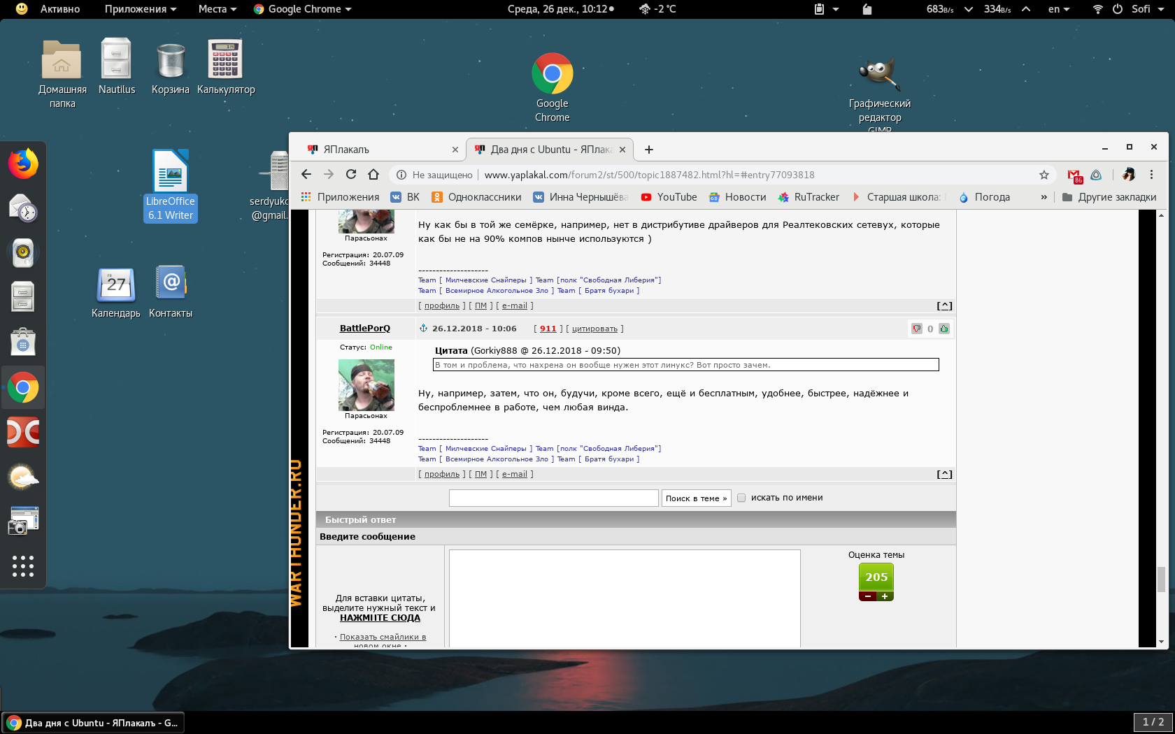Go to Chrome home page

click(373, 175)
